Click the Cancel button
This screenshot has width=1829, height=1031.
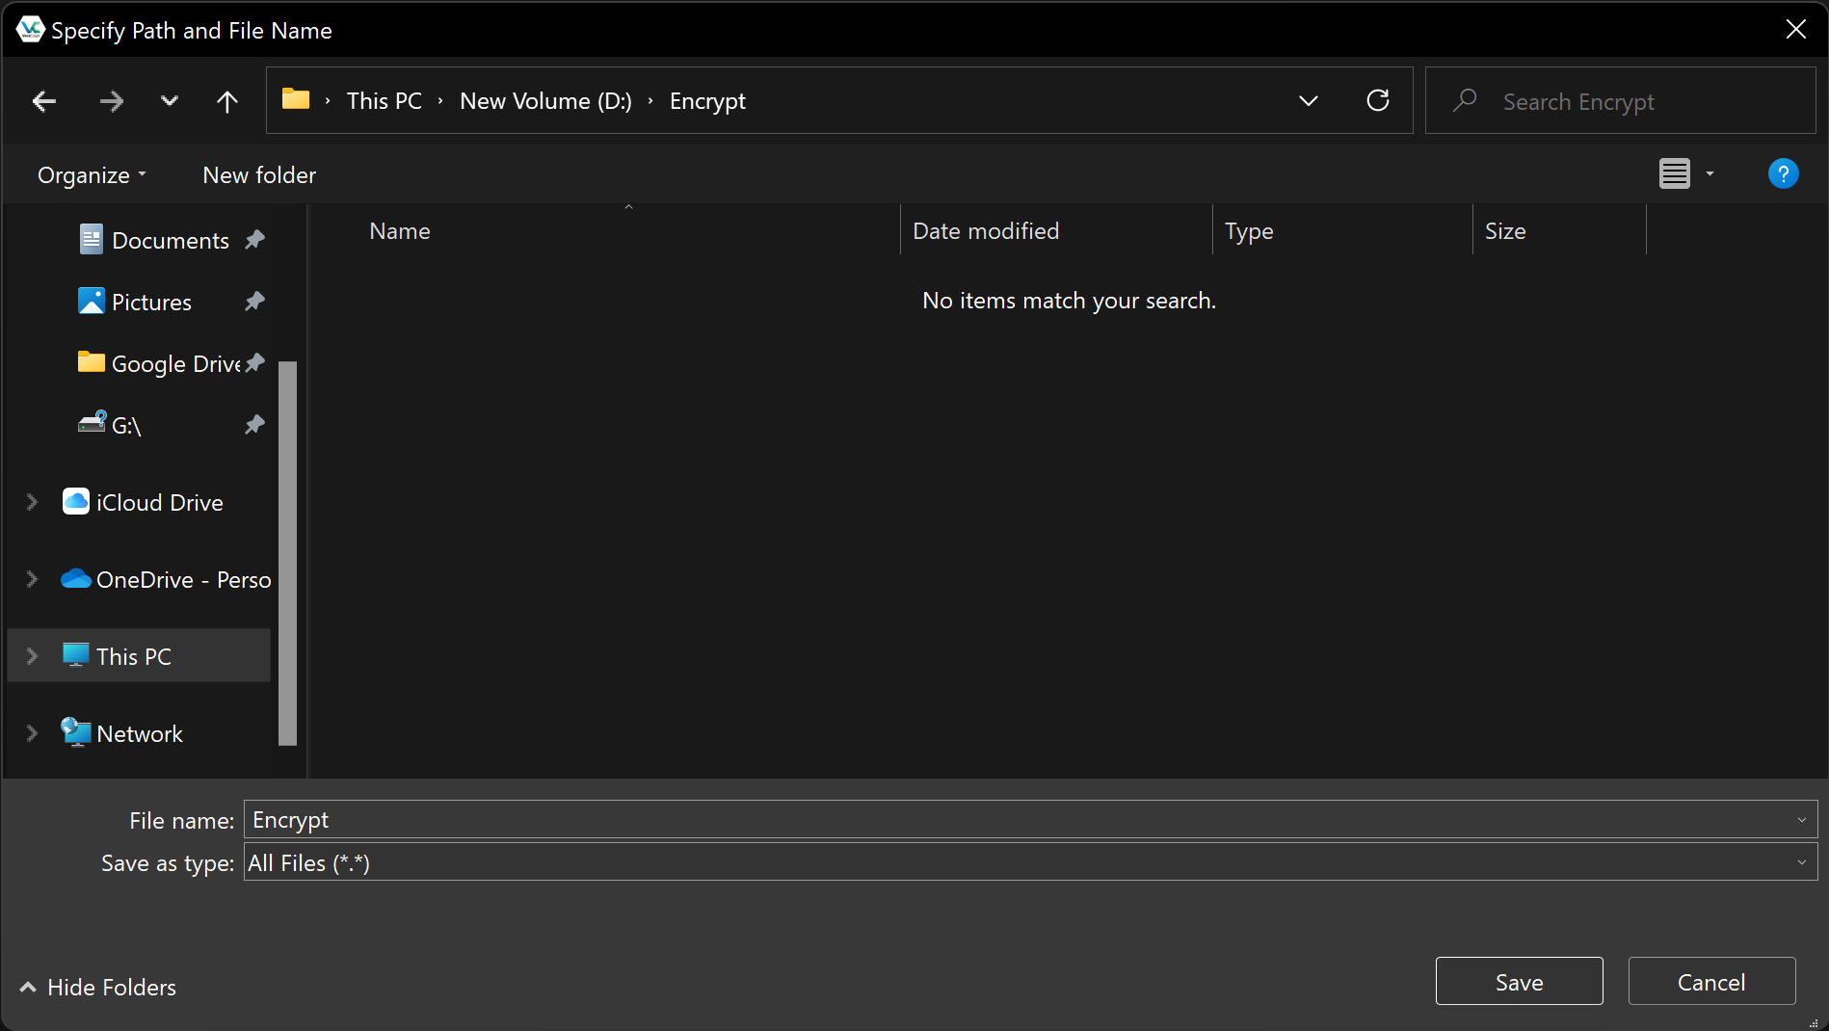pyautogui.click(x=1711, y=982)
